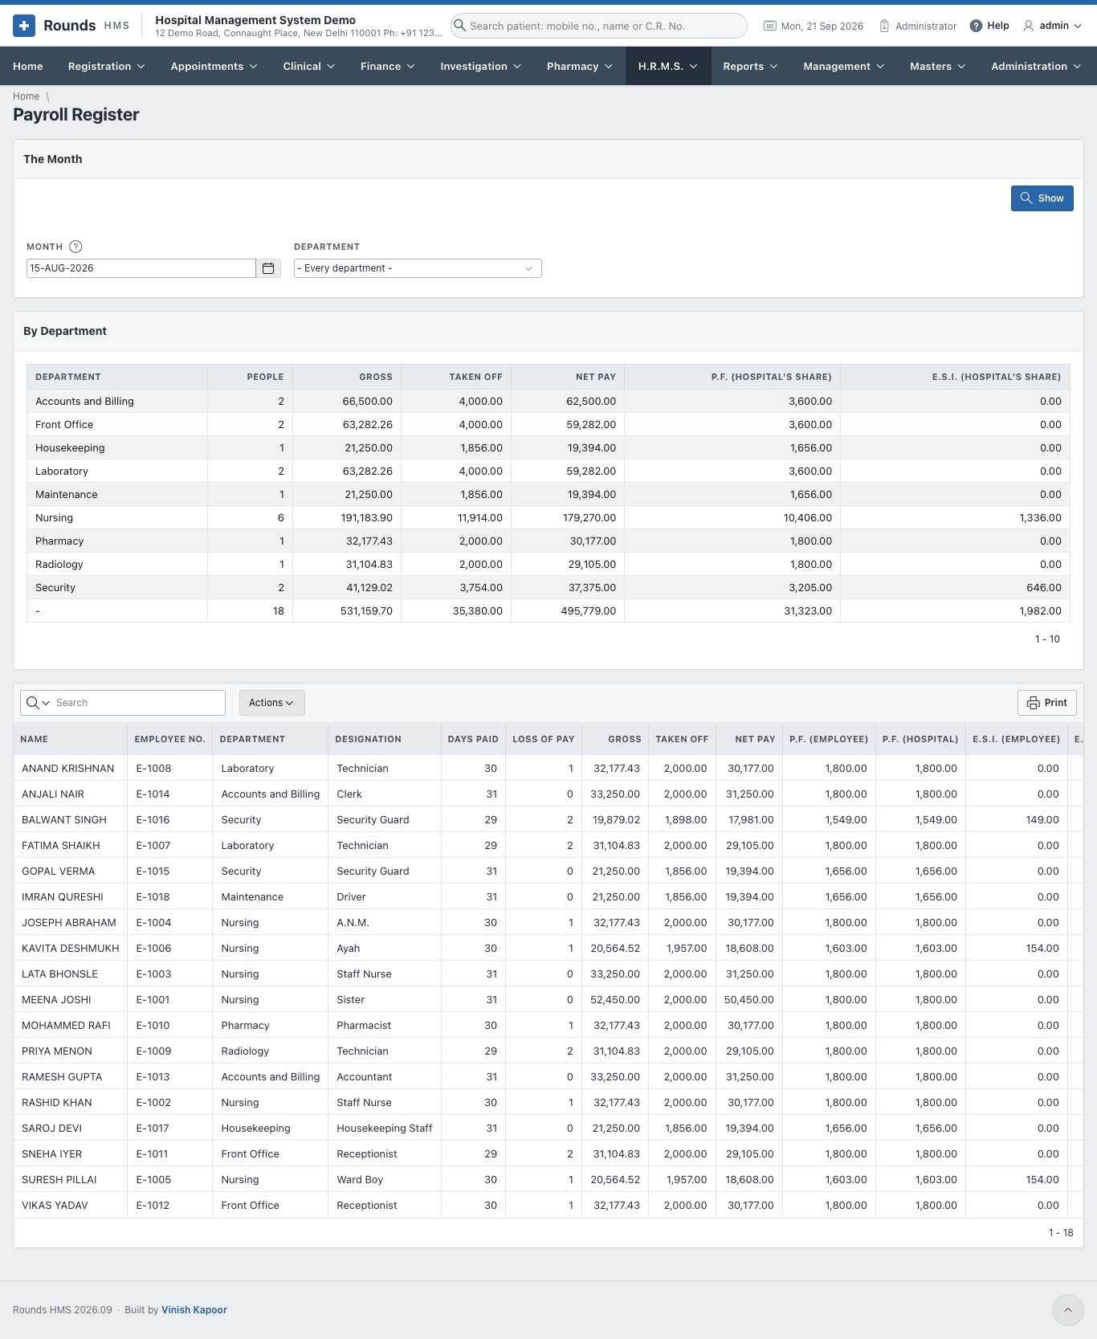Screen dimensions: 1097x1339
Task: Click the Radiology department summary row
Action: [x=548, y=565]
